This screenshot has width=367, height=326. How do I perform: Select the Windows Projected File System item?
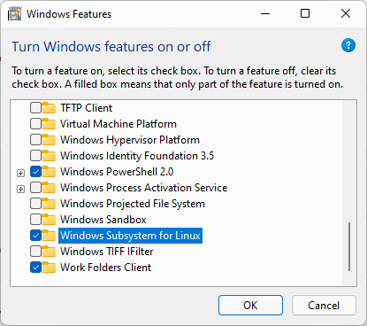133,204
